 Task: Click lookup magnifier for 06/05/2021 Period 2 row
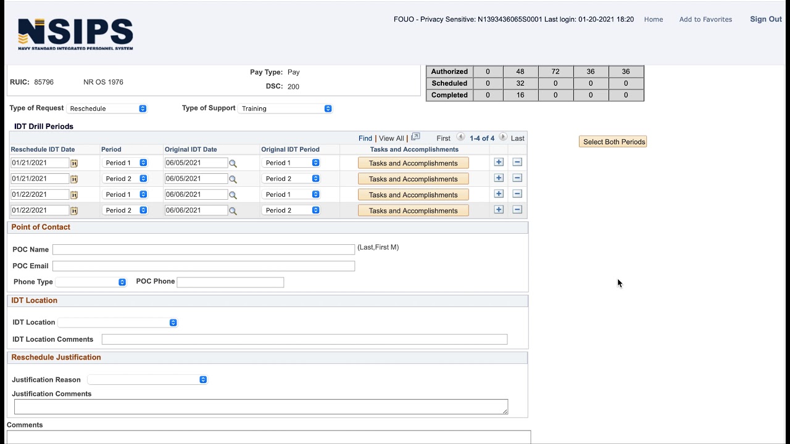tap(233, 179)
